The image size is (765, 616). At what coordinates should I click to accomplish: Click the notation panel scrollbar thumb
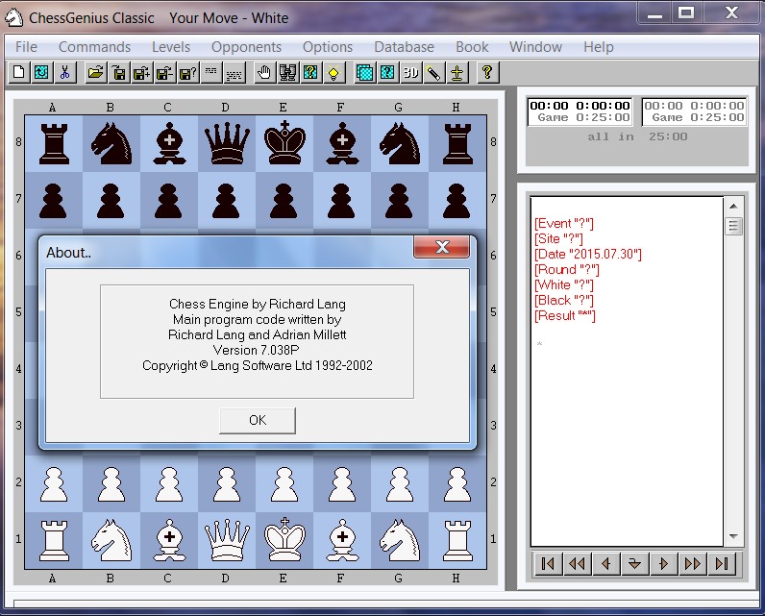[733, 226]
